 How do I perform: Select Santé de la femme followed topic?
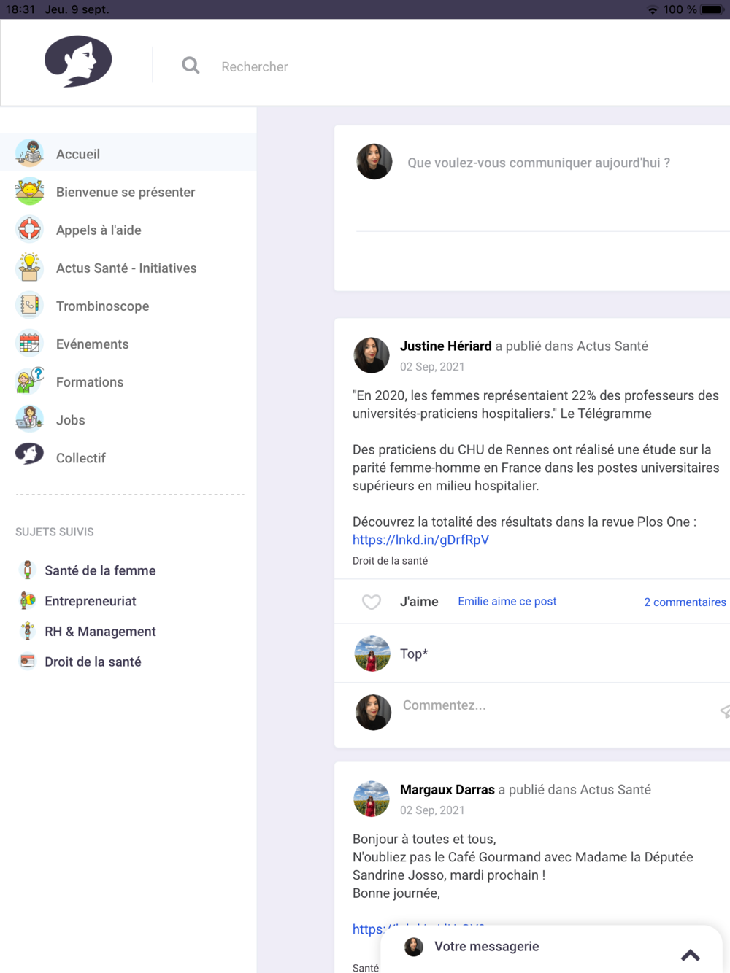click(x=100, y=570)
